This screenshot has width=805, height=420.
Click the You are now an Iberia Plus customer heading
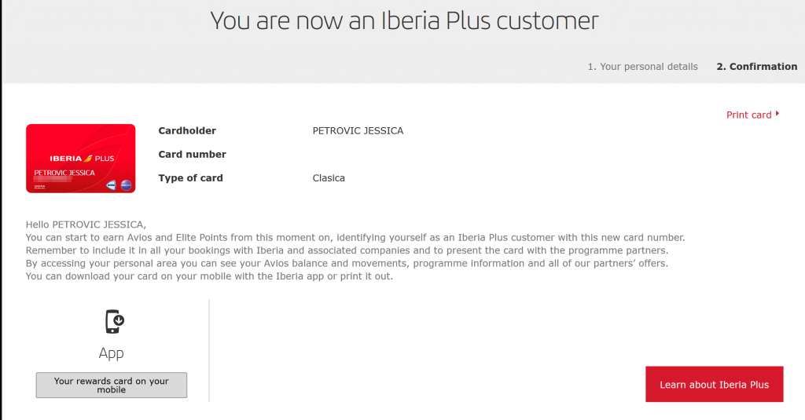(404, 21)
